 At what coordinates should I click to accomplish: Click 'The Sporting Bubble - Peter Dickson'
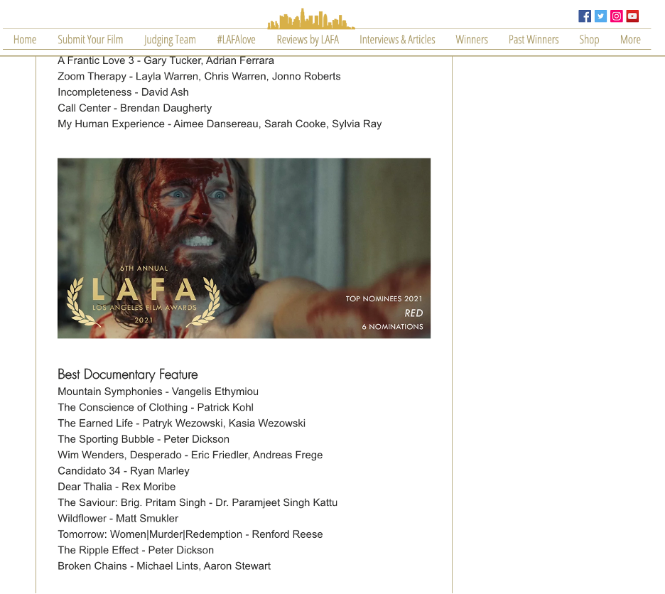[144, 439]
